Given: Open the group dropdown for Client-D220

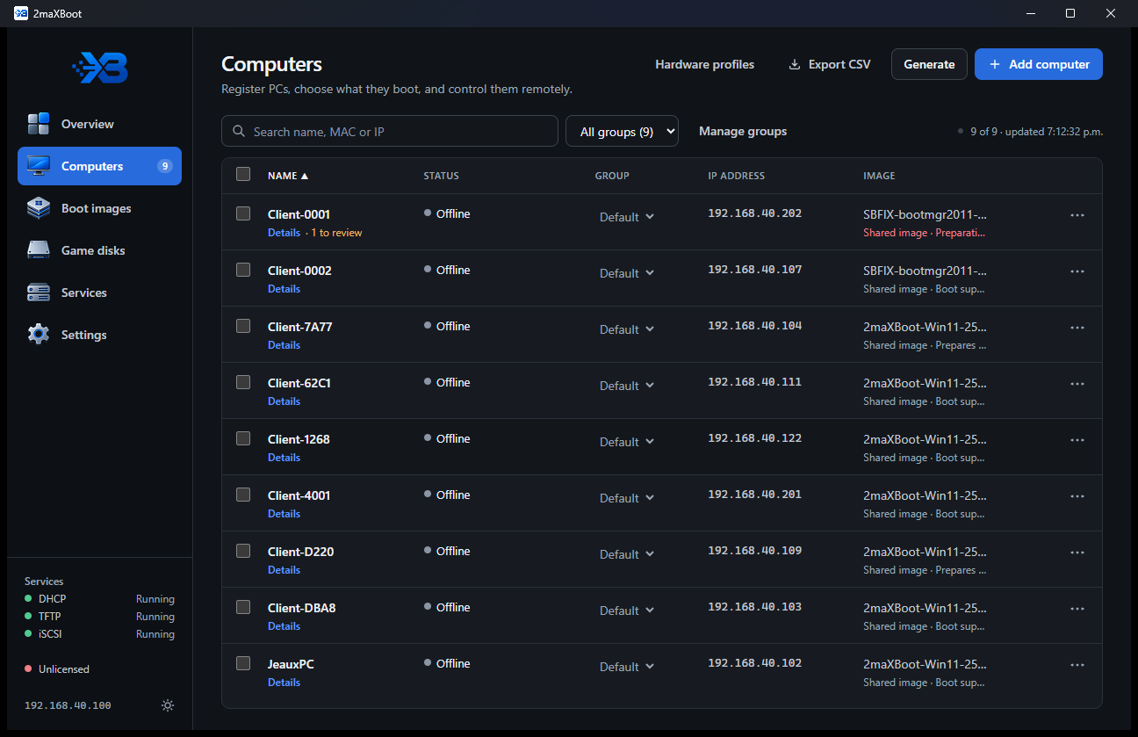Looking at the screenshot, I should pyautogui.click(x=627, y=554).
